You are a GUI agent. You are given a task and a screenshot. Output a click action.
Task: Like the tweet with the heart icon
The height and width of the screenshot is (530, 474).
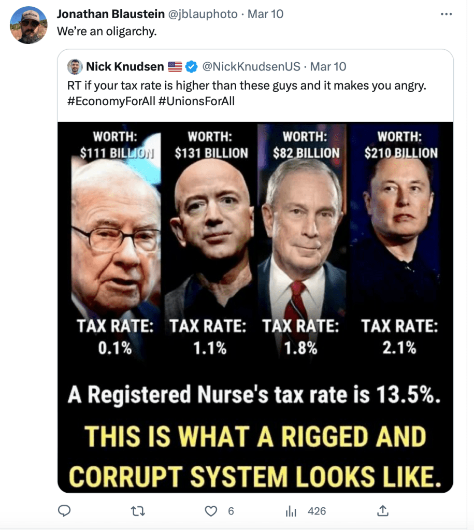click(211, 511)
